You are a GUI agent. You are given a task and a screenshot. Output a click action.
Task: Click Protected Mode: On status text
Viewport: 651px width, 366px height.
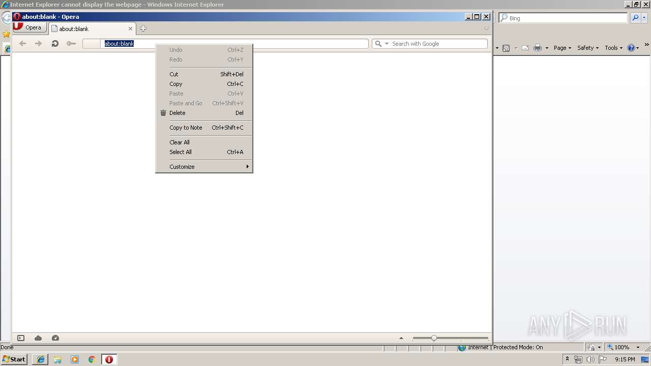point(518,347)
